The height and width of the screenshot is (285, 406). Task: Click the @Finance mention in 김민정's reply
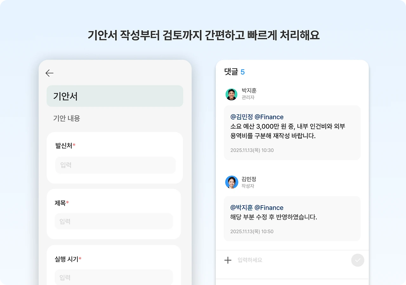[x=269, y=208]
